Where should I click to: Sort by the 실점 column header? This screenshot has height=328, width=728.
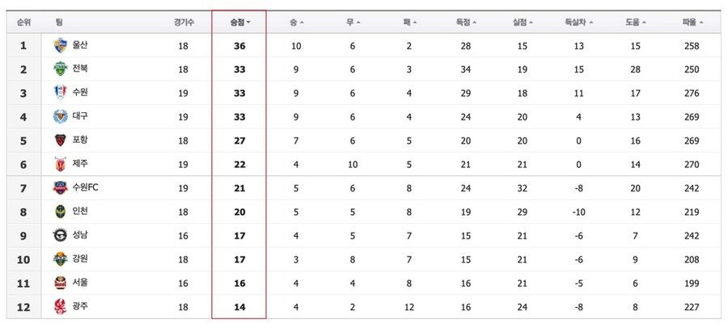click(523, 22)
